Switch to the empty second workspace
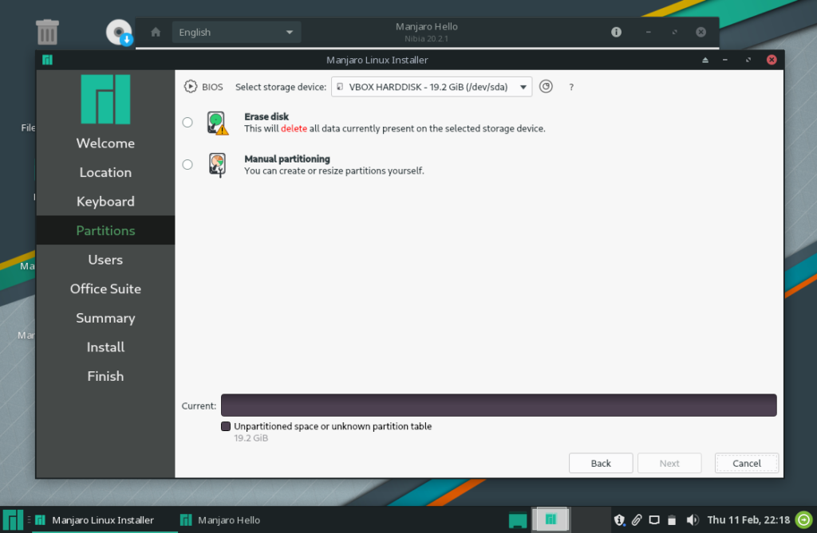Image resolution: width=817 pixels, height=533 pixels. (x=591, y=519)
